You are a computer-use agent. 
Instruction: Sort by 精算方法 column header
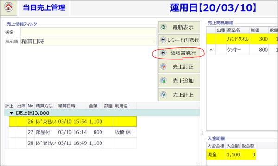[x=46, y=106]
